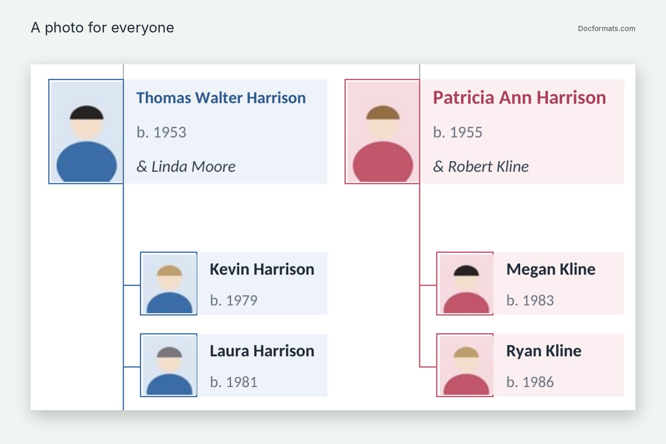Select the Laura Harrison name label

(262, 351)
